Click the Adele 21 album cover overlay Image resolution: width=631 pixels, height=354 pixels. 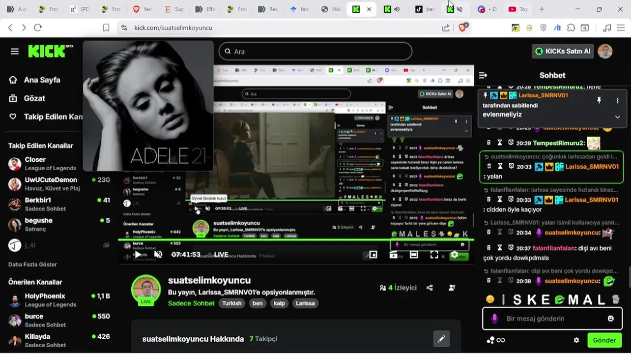[148, 106]
